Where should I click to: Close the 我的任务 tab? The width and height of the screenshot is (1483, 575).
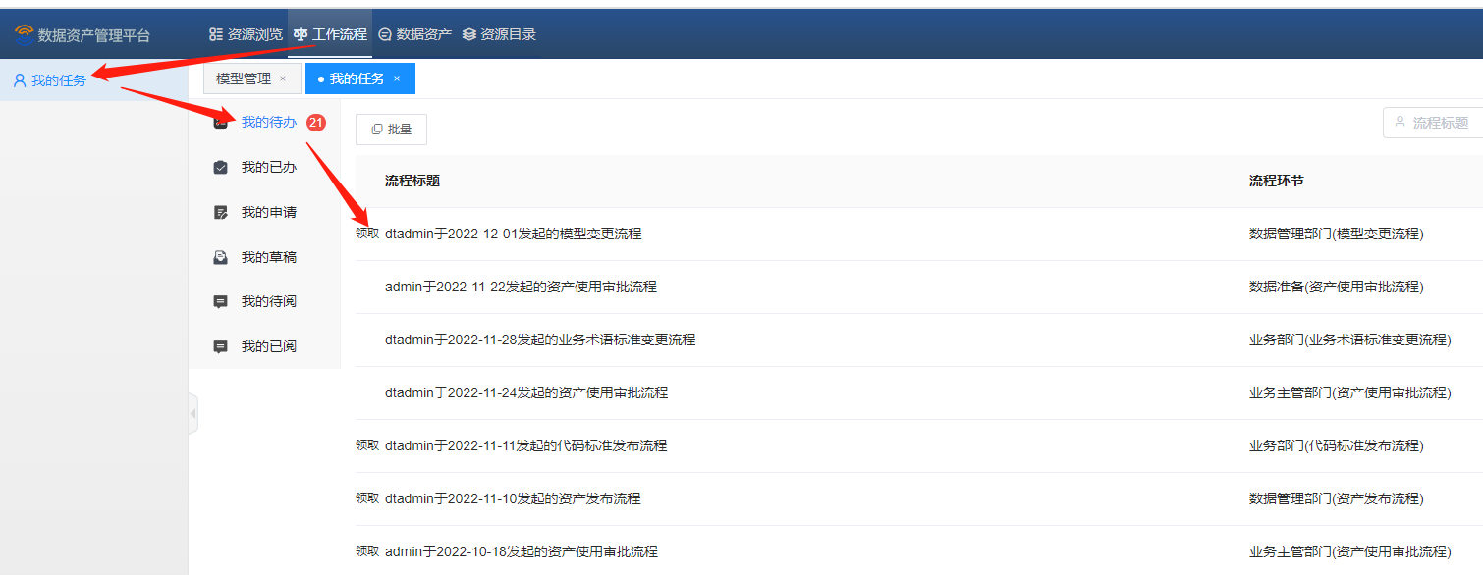click(x=397, y=78)
